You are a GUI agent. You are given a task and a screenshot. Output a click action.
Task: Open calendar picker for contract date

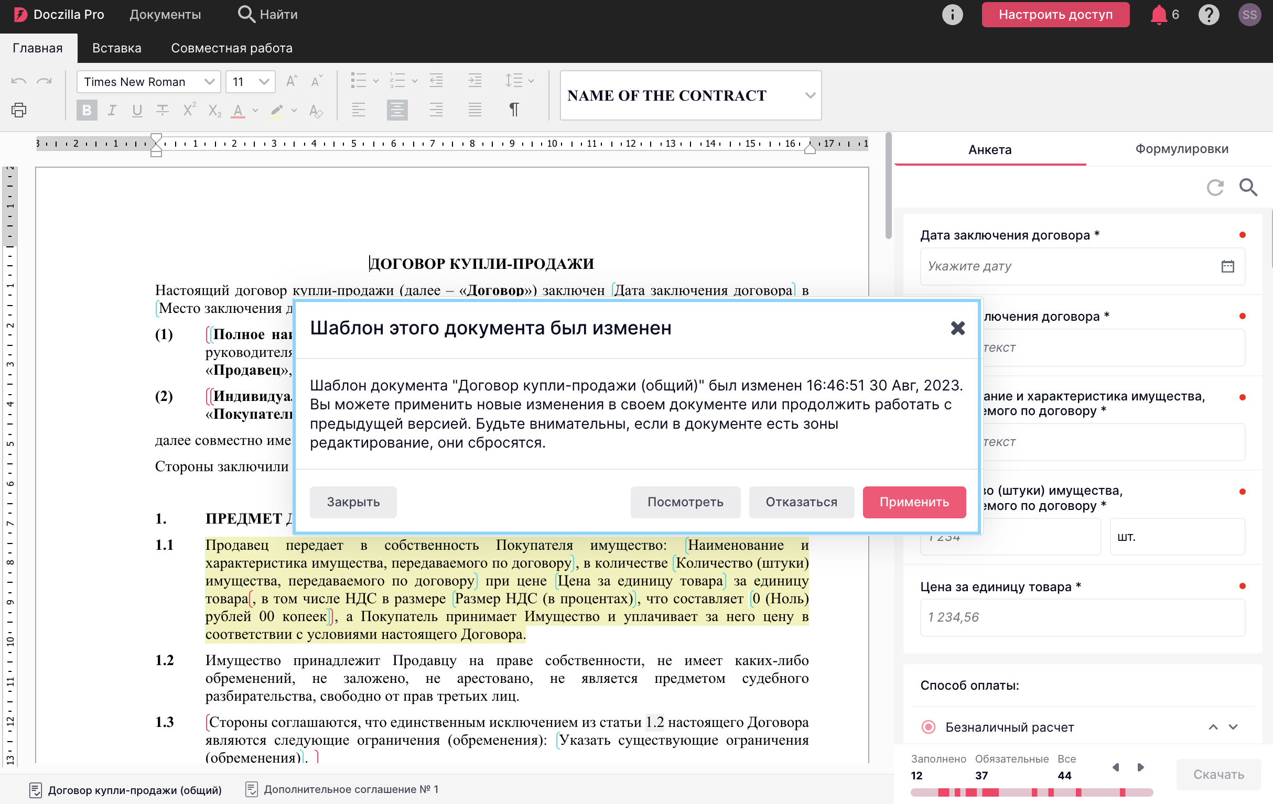(x=1227, y=266)
